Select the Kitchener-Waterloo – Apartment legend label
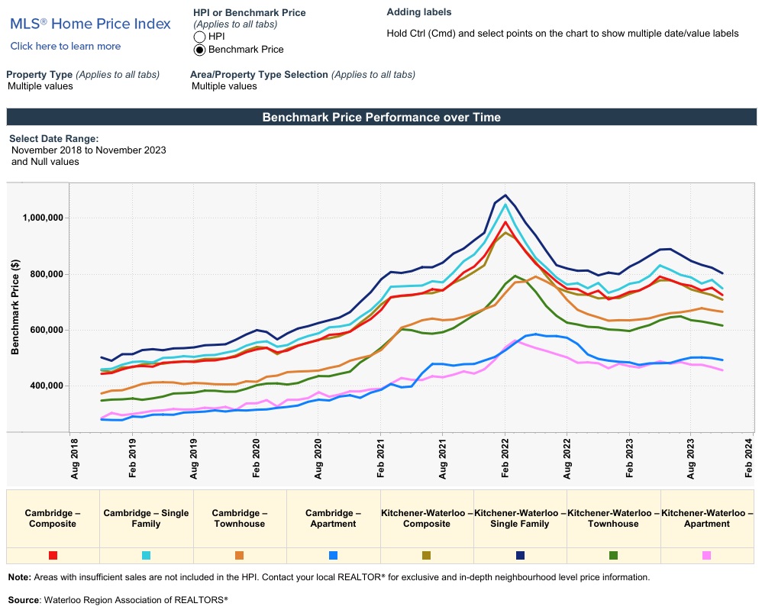Viewport: 762px width, 610px height. [x=707, y=518]
